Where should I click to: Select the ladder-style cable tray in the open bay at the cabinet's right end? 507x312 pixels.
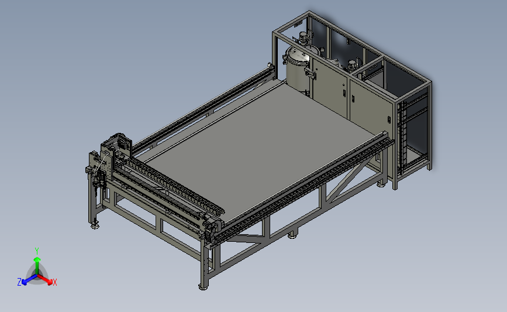(402, 138)
